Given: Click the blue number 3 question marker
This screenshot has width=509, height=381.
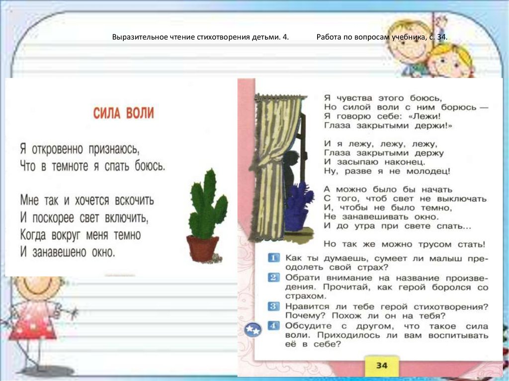Looking at the screenshot, I should tap(273, 306).
